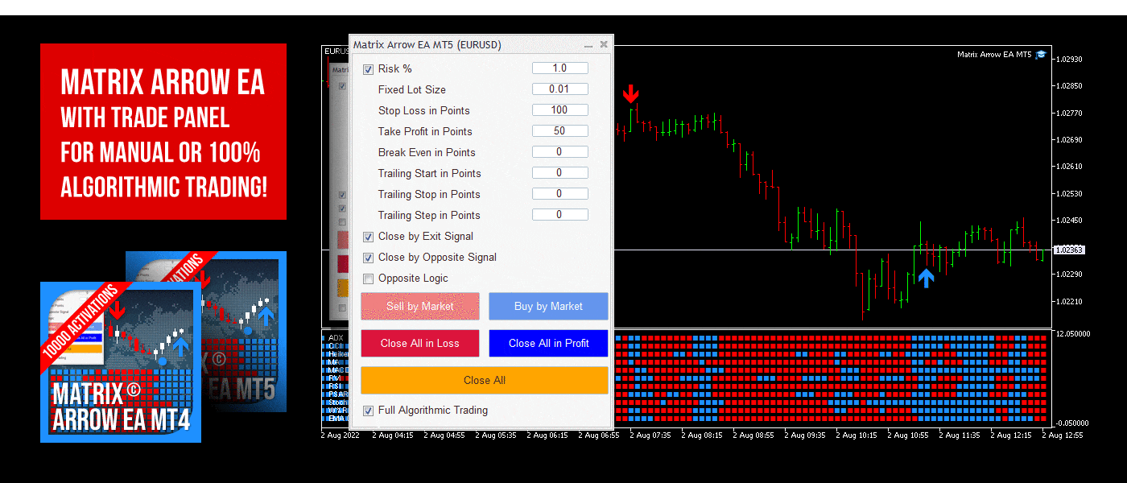The width and height of the screenshot is (1127, 483).
Task: Click the orange Close All button
Action: point(485,380)
